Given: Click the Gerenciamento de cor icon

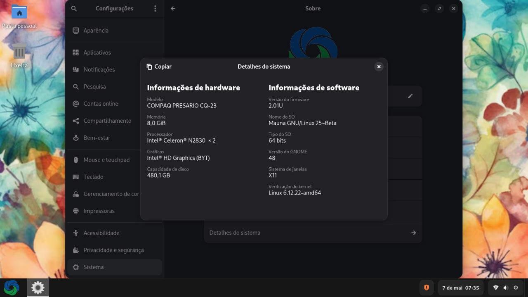Looking at the screenshot, I should (75, 194).
